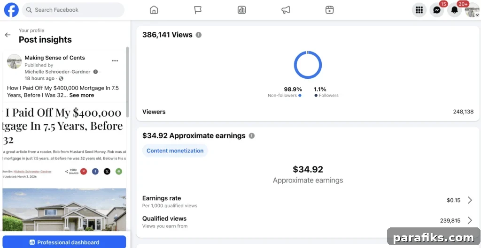Click the green share icon in preview
This screenshot has width=481, height=248.
119,172
